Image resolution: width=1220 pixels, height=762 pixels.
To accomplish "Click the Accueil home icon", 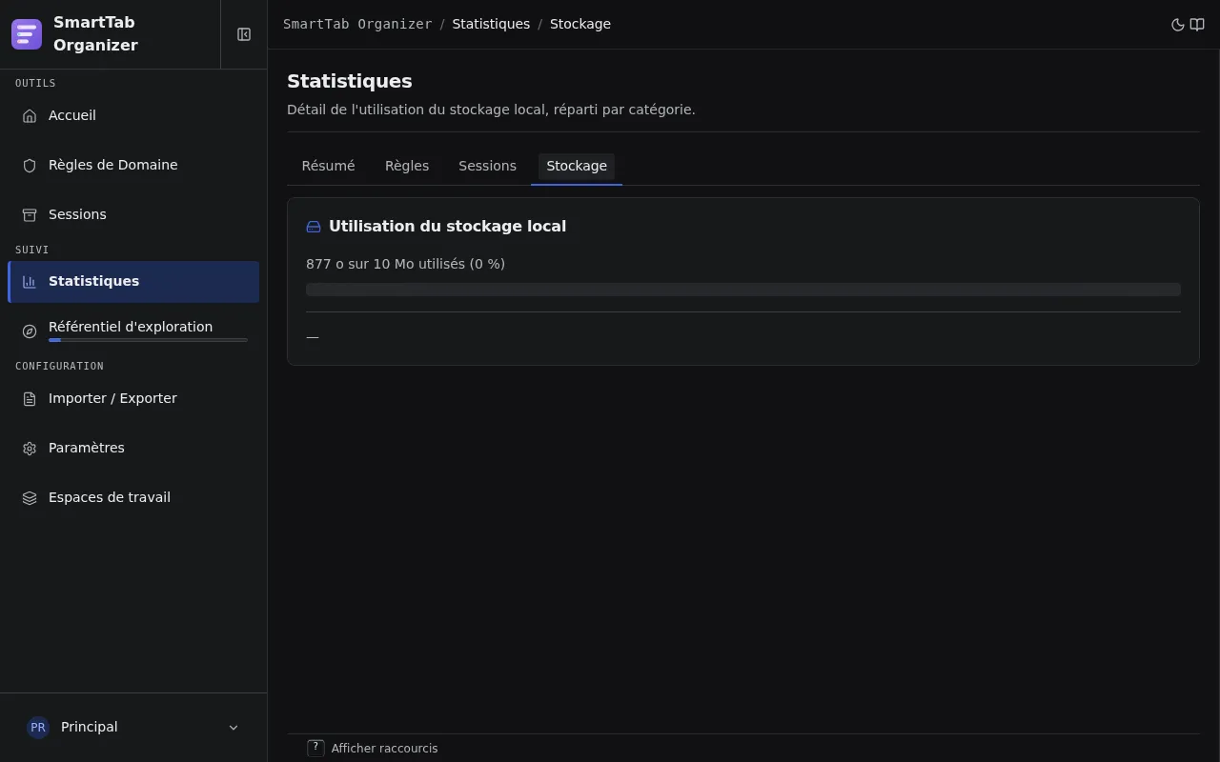I will [30, 116].
